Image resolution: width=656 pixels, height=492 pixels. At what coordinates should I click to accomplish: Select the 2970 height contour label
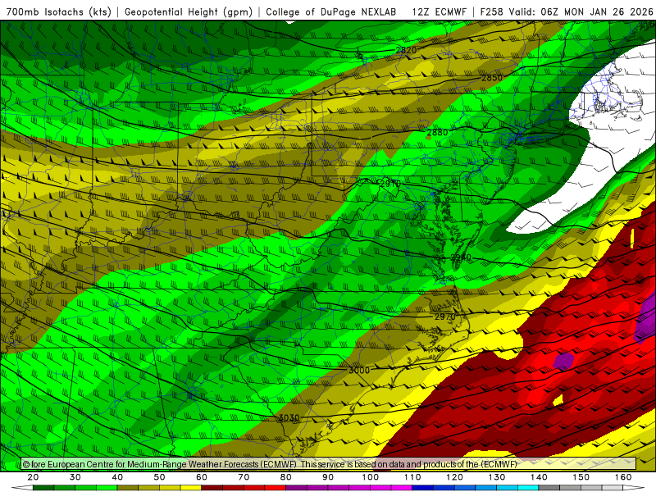click(444, 317)
